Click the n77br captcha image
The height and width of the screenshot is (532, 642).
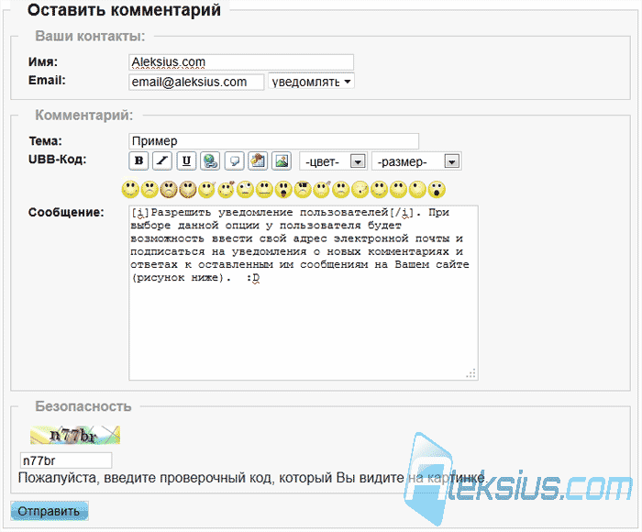(x=75, y=435)
